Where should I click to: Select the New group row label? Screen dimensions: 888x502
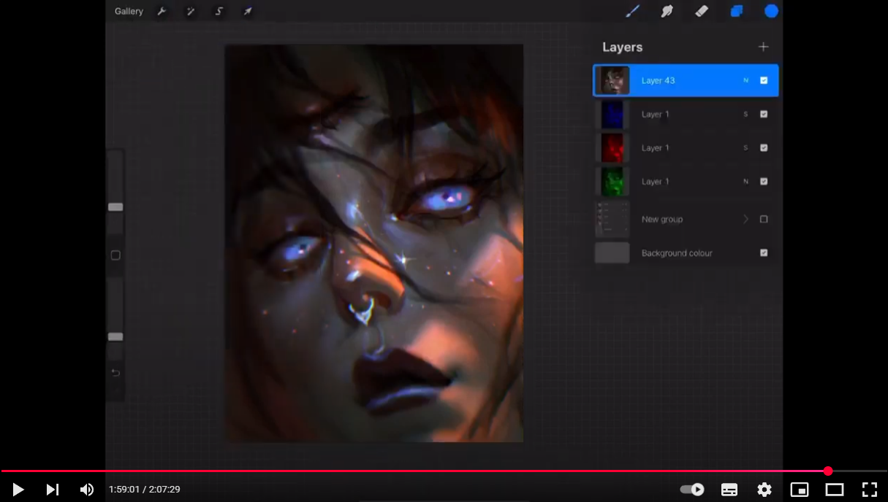[662, 219]
